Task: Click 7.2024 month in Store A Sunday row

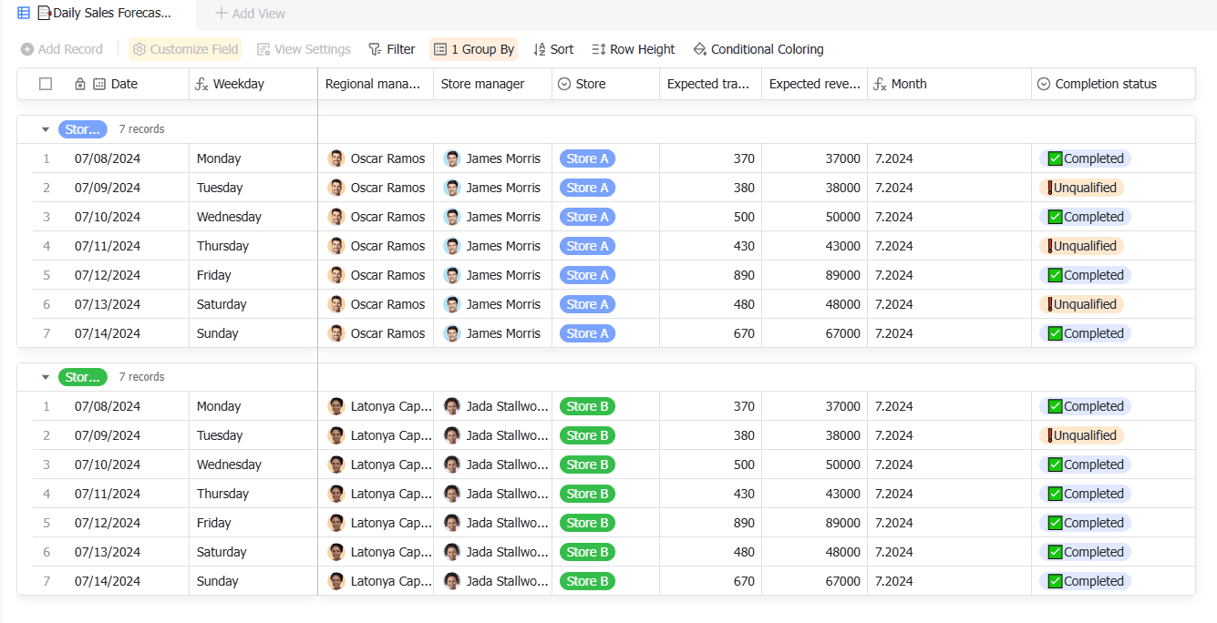Action: tap(893, 333)
